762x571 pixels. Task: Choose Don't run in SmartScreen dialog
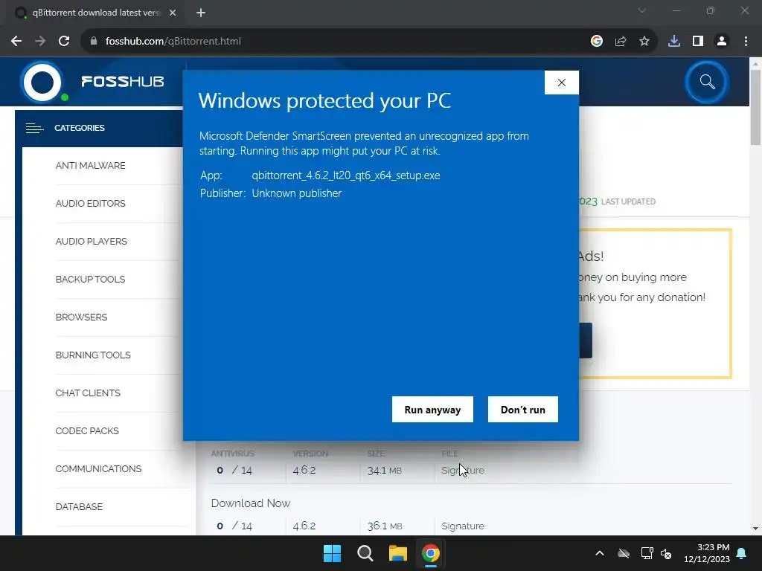[x=523, y=410]
